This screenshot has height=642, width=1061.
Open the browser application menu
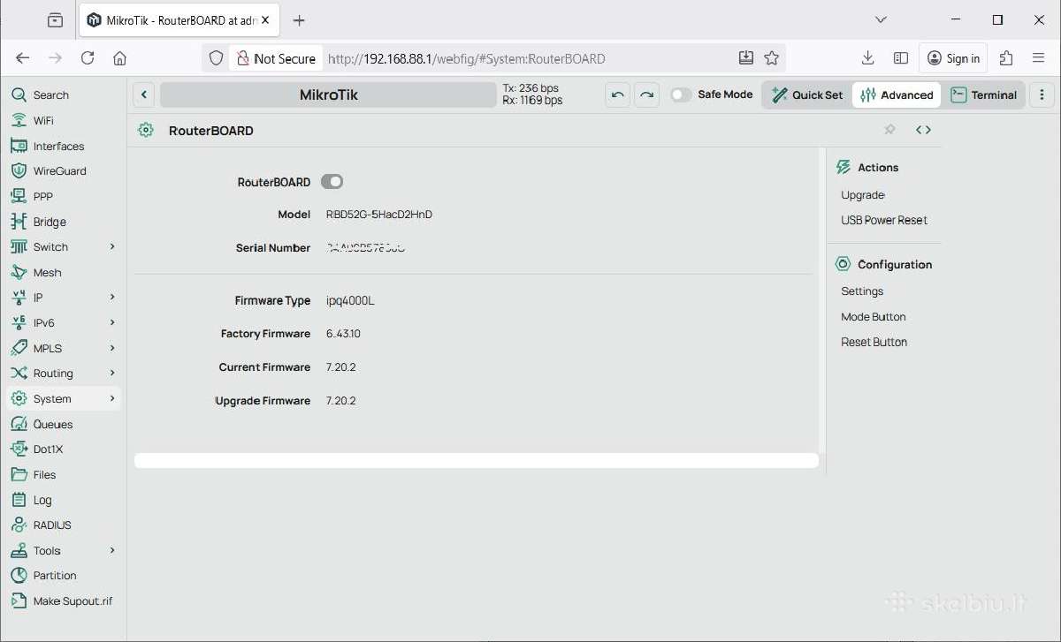[x=1039, y=58]
